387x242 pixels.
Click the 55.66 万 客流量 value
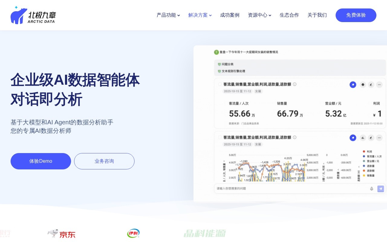click(x=242, y=114)
